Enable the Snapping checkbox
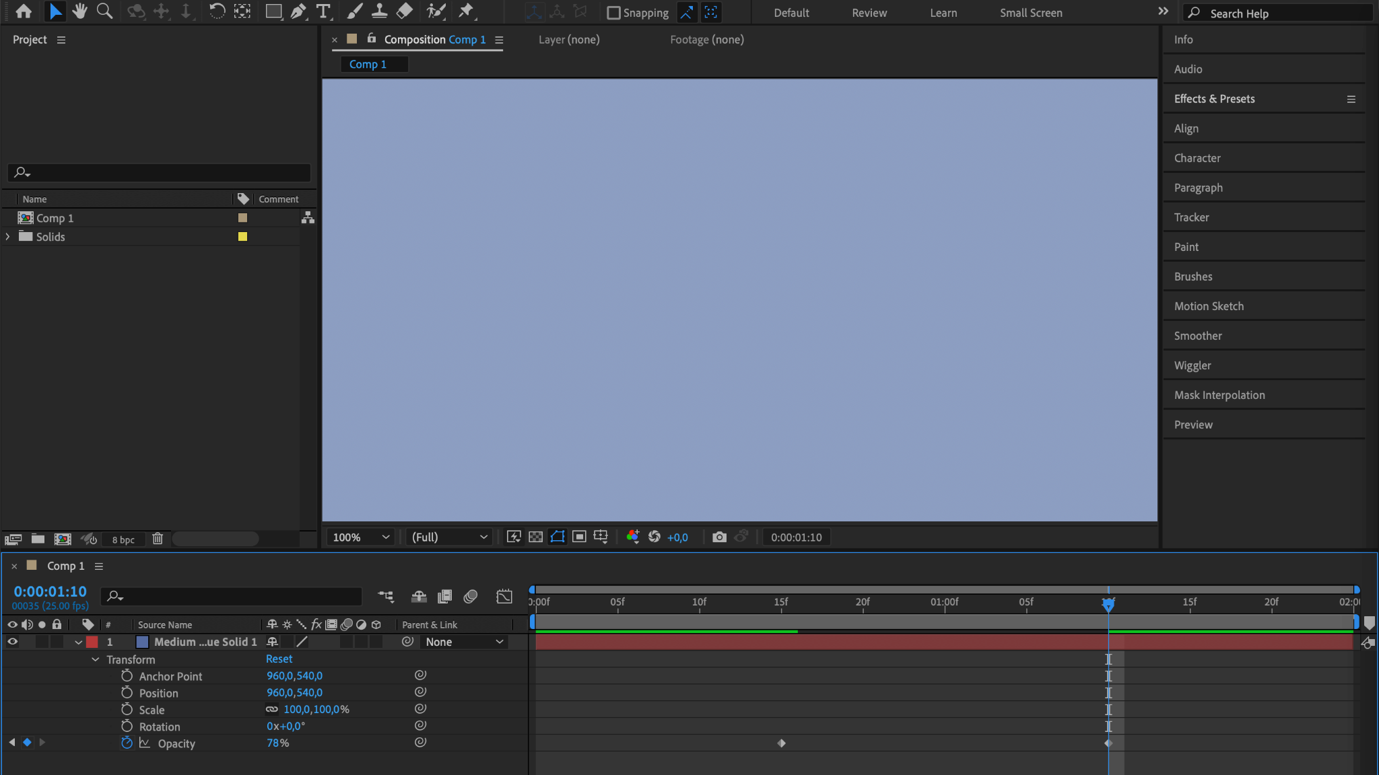 coord(613,13)
